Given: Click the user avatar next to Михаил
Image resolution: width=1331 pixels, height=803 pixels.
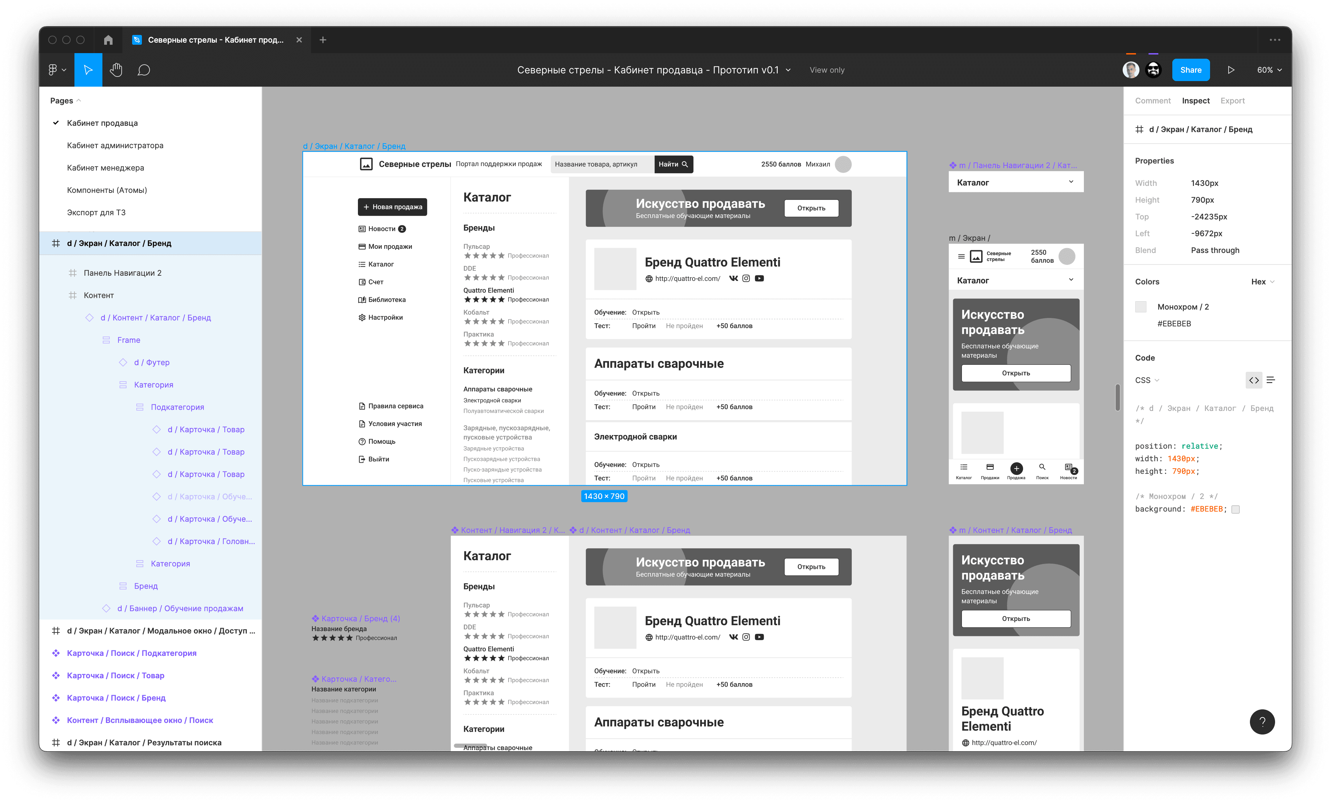Looking at the screenshot, I should coord(843,164).
